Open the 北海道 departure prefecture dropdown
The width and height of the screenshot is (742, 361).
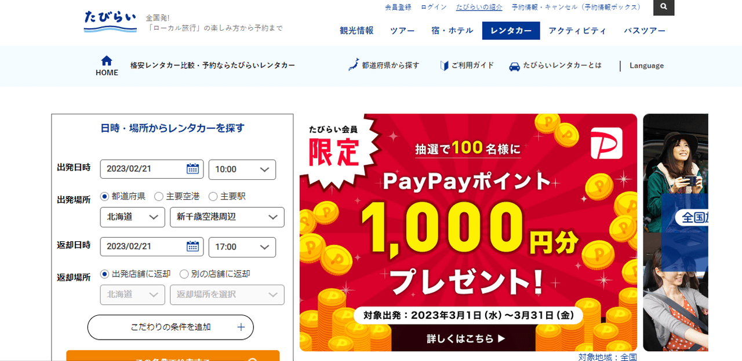click(133, 217)
